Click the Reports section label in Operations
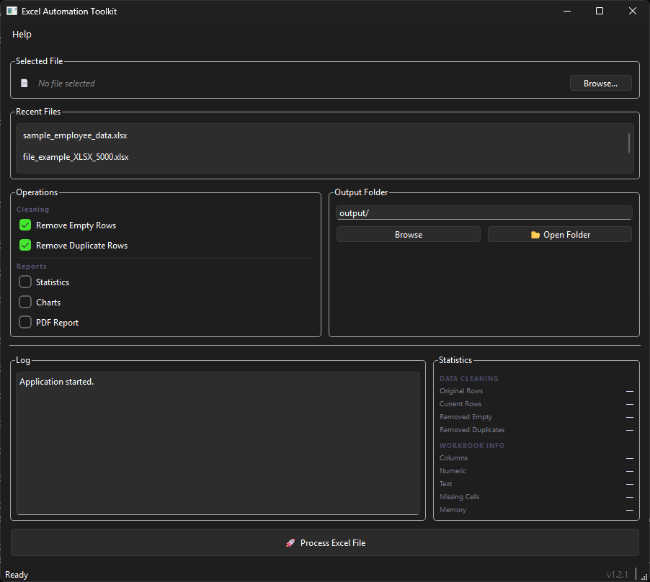The image size is (650, 582). point(32,267)
